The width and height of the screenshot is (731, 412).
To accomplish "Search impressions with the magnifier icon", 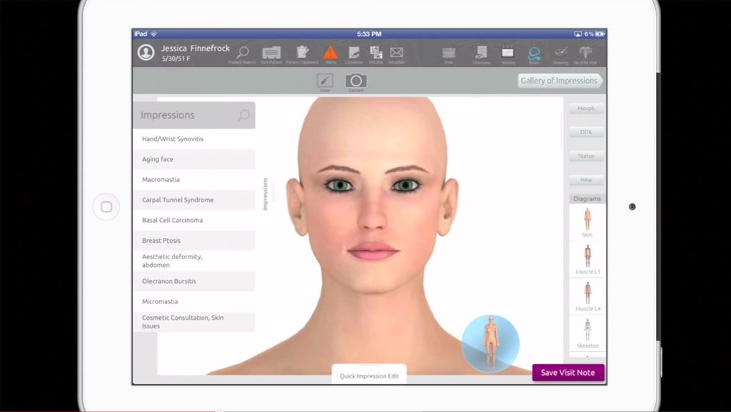I will click(243, 115).
